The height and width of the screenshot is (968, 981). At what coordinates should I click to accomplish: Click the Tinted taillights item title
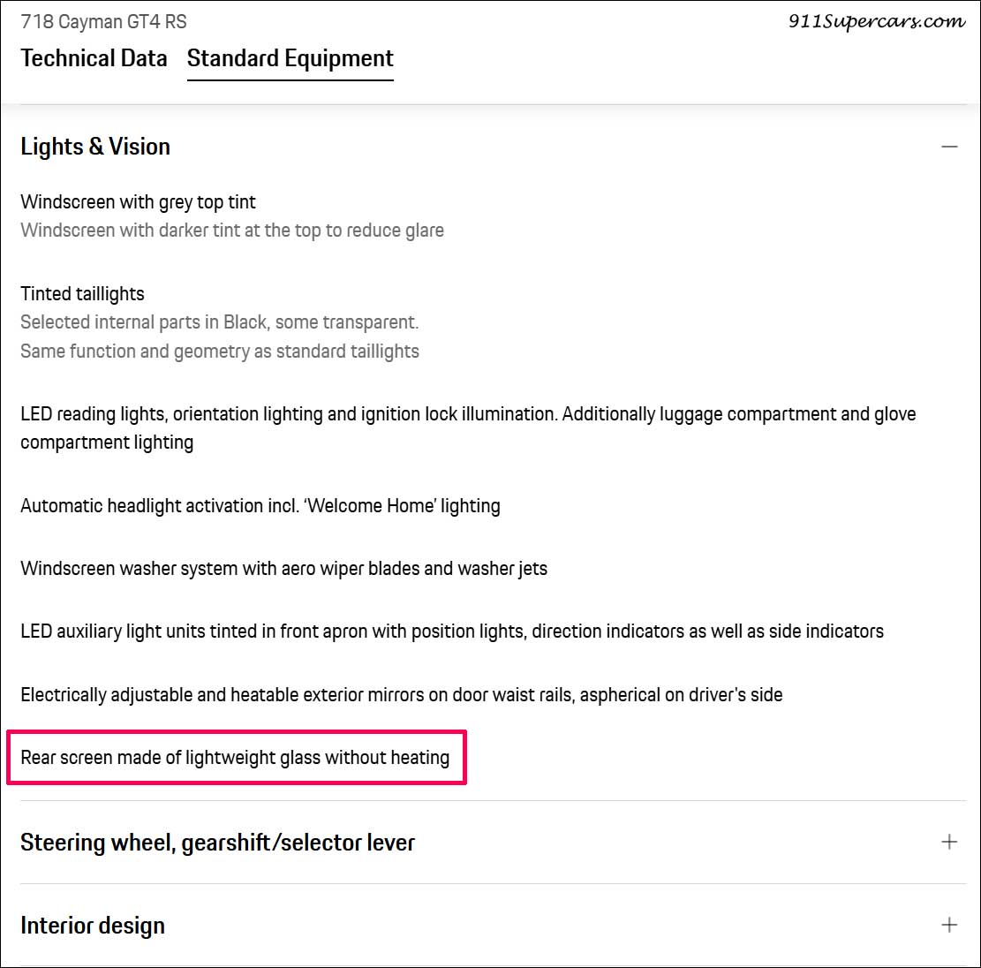pyautogui.click(x=82, y=294)
